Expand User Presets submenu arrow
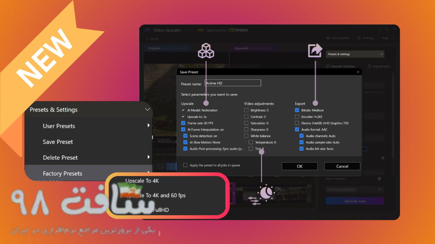This screenshot has width=435, height=244. (149, 125)
